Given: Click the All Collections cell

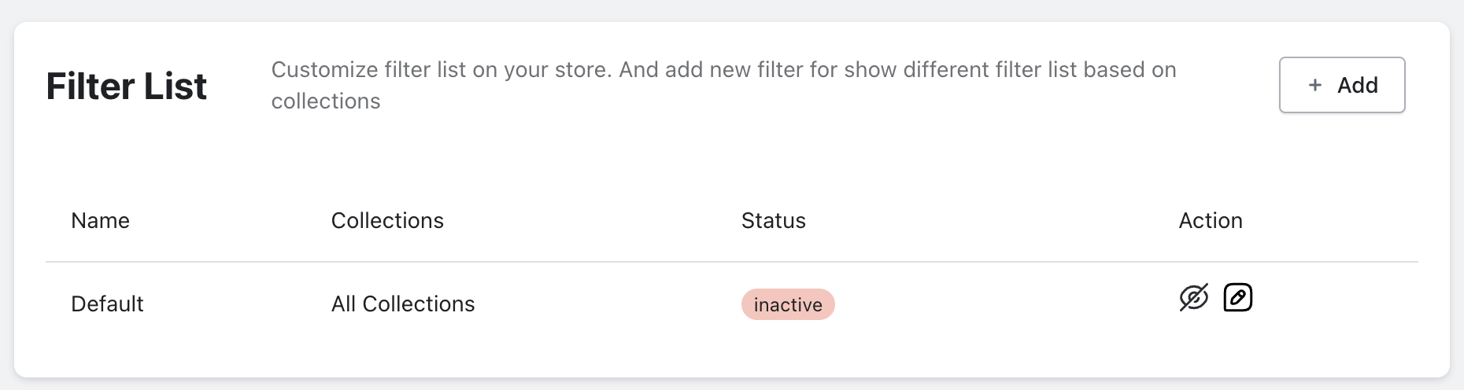Looking at the screenshot, I should click(403, 304).
